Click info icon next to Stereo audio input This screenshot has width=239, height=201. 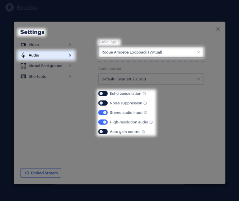[x=146, y=113]
